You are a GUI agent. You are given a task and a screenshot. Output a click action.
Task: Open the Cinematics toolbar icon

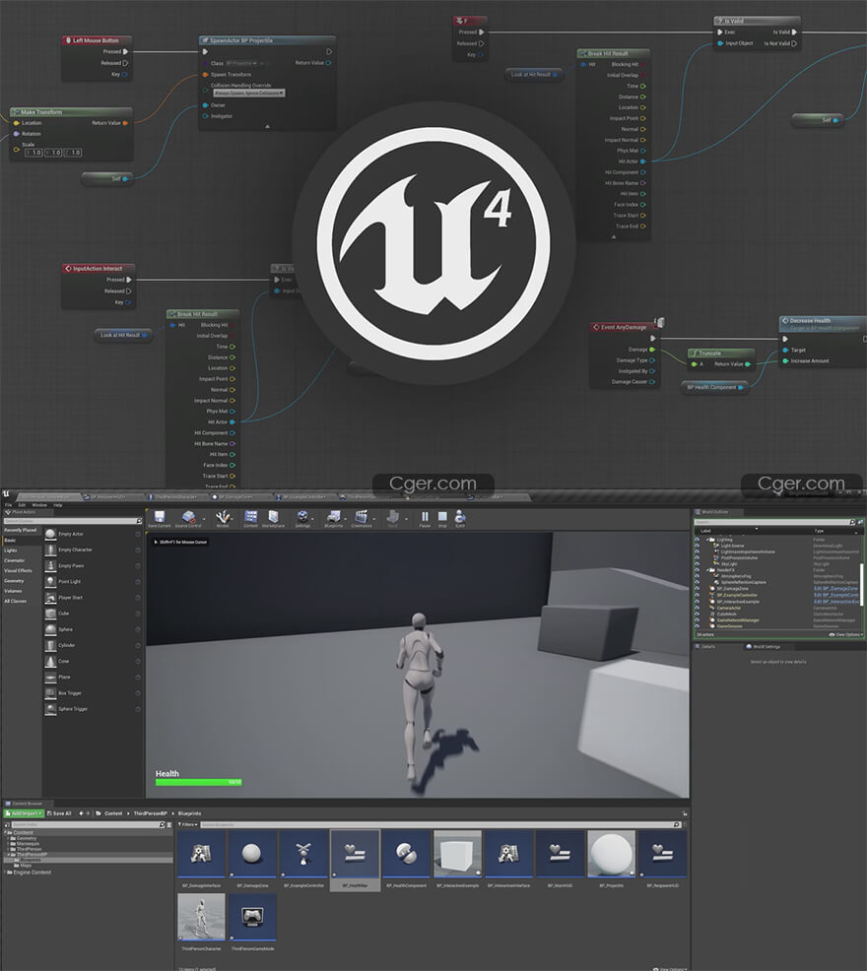(362, 518)
